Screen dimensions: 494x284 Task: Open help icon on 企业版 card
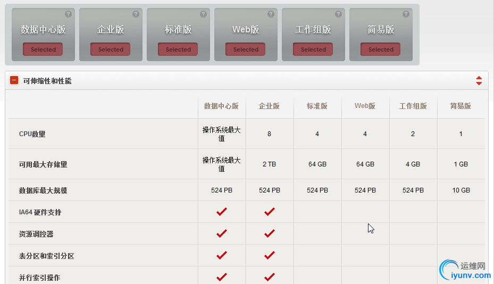click(136, 14)
